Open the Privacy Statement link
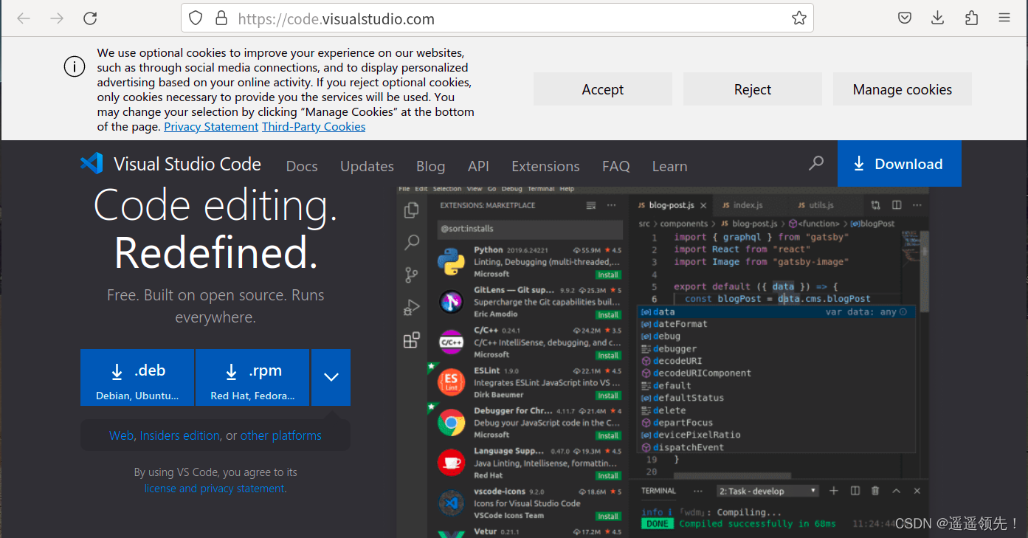The height and width of the screenshot is (538, 1028). point(211,127)
